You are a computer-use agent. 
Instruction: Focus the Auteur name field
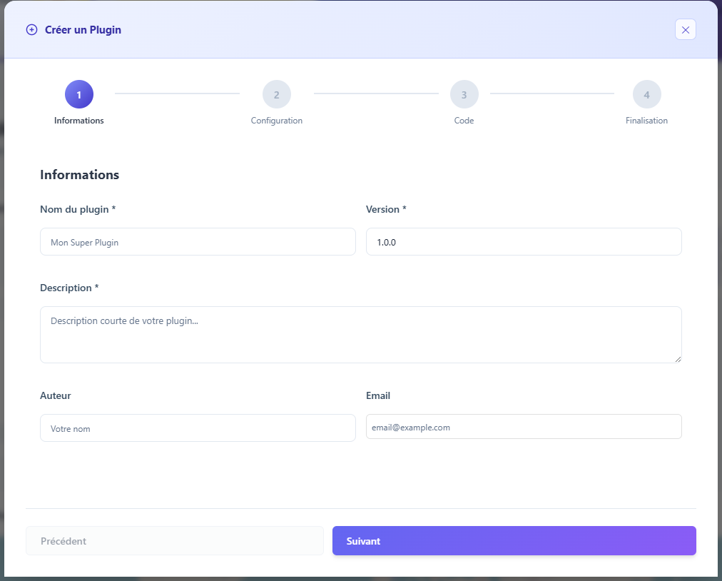click(x=198, y=428)
